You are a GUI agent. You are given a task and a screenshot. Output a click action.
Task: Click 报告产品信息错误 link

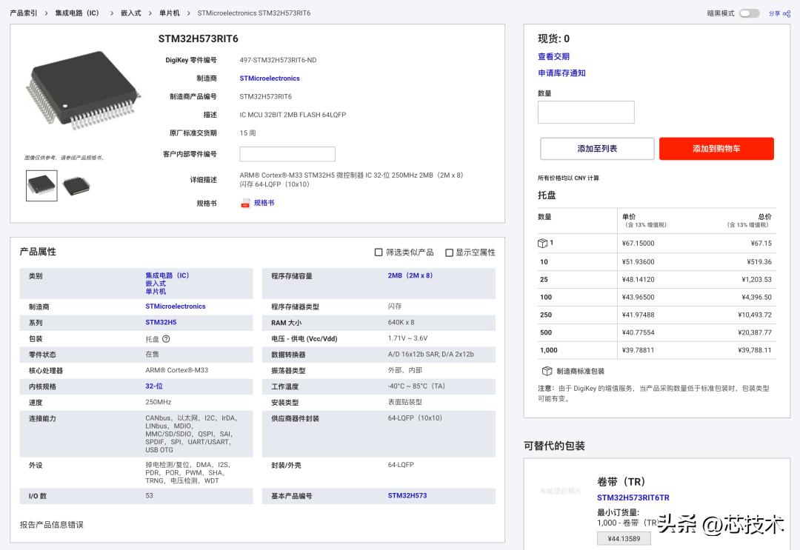[x=52, y=525]
